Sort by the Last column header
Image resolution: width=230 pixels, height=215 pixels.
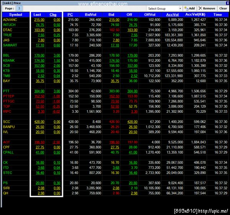click(x=37, y=15)
